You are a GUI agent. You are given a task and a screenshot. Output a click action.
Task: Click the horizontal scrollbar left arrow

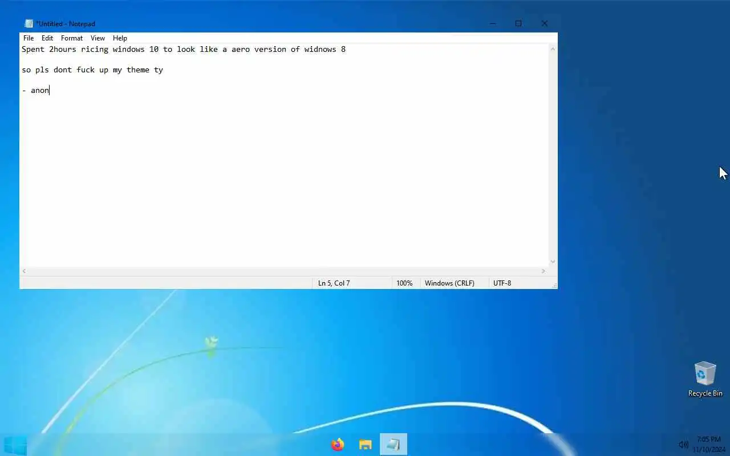point(24,271)
